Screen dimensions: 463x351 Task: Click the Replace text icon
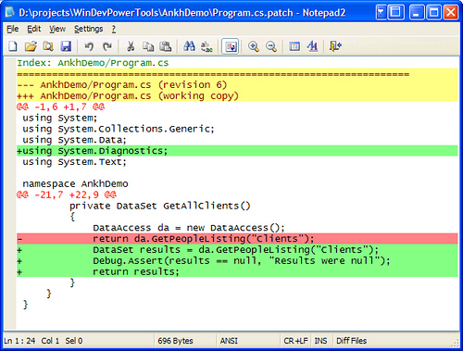[206, 46]
